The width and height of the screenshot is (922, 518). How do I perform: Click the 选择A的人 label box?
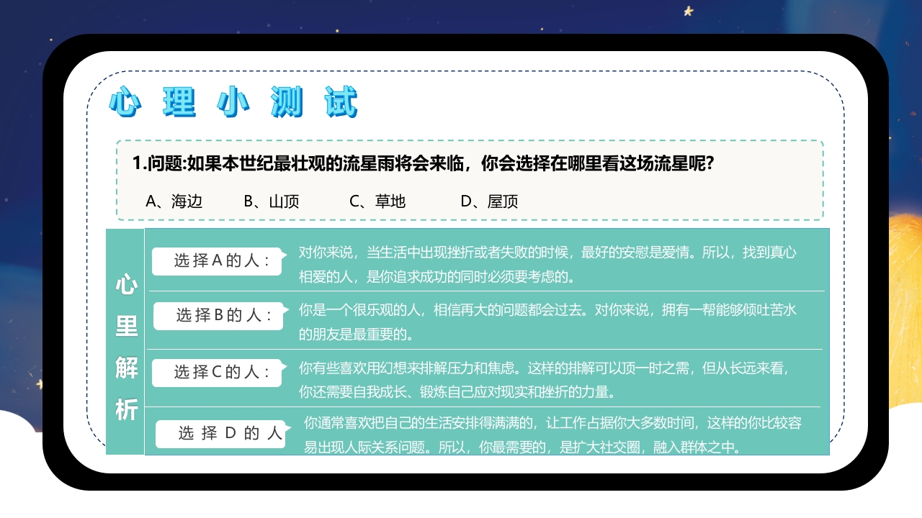(217, 261)
